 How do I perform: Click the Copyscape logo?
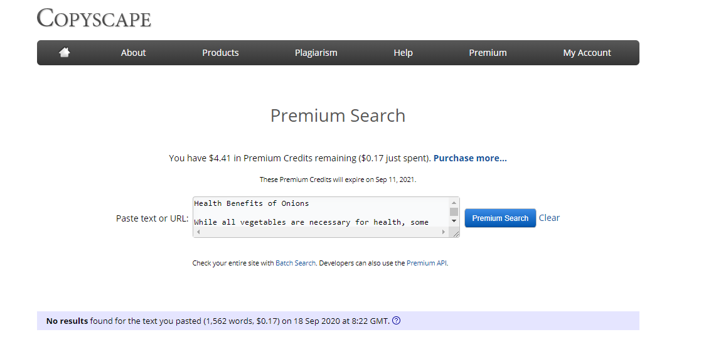point(94,18)
